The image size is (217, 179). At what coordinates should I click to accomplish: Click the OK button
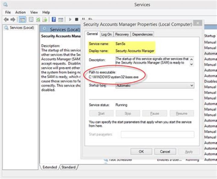pyautogui.click(x=141, y=152)
